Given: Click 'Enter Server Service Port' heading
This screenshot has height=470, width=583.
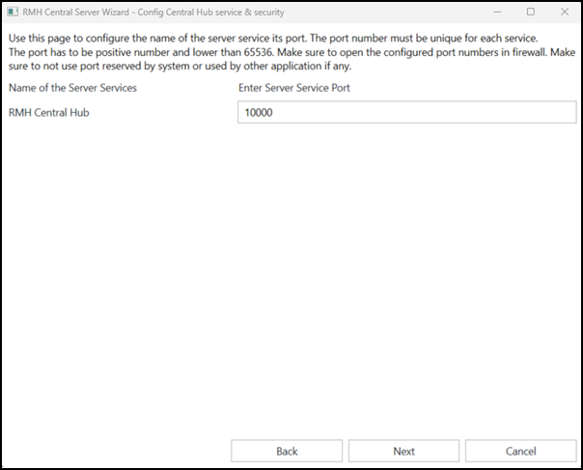Looking at the screenshot, I should click(x=294, y=88).
